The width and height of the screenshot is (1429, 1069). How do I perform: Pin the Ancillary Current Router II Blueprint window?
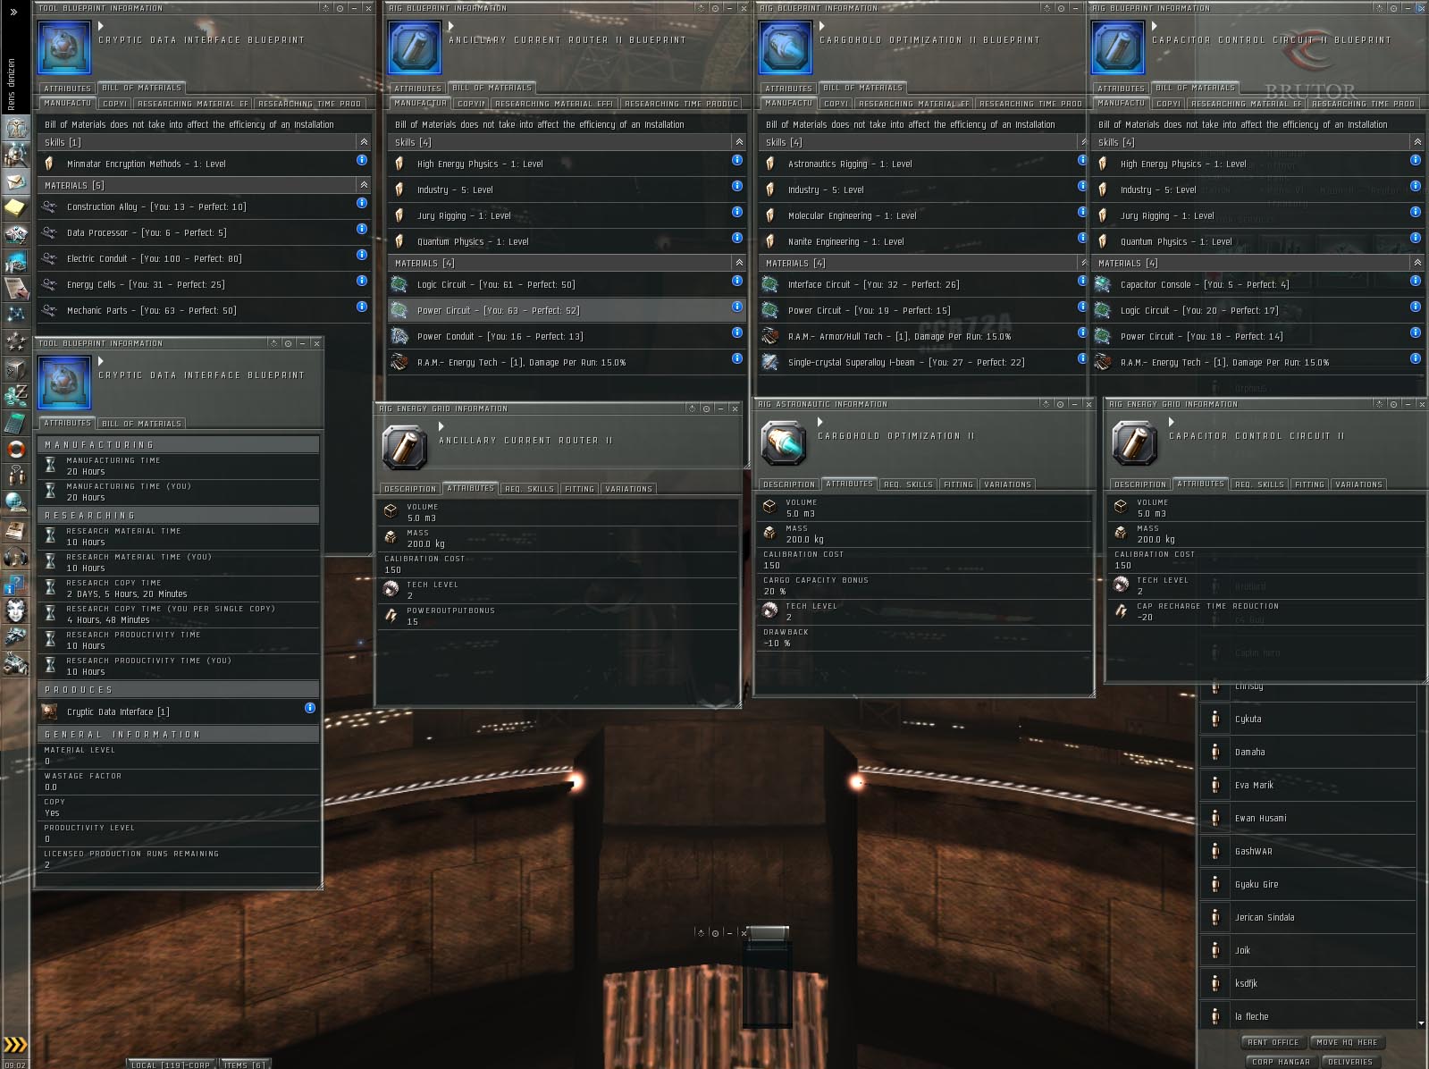[x=714, y=8]
